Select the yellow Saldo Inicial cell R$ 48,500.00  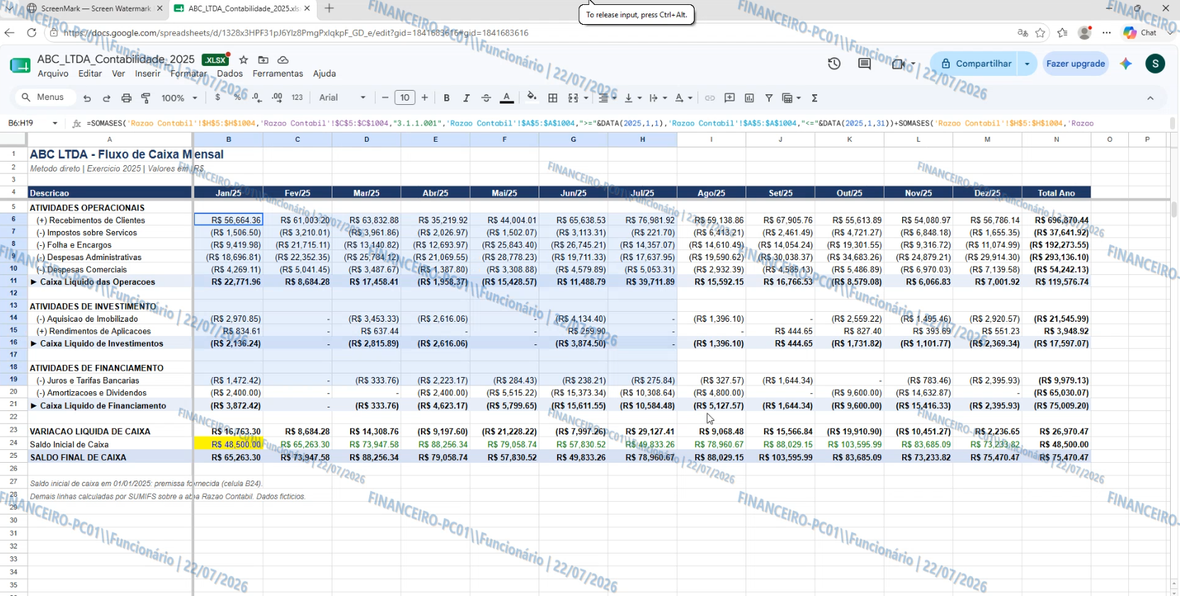click(x=228, y=444)
